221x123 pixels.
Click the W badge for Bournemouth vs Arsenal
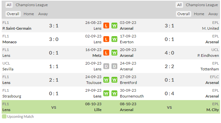[x=114, y=93]
